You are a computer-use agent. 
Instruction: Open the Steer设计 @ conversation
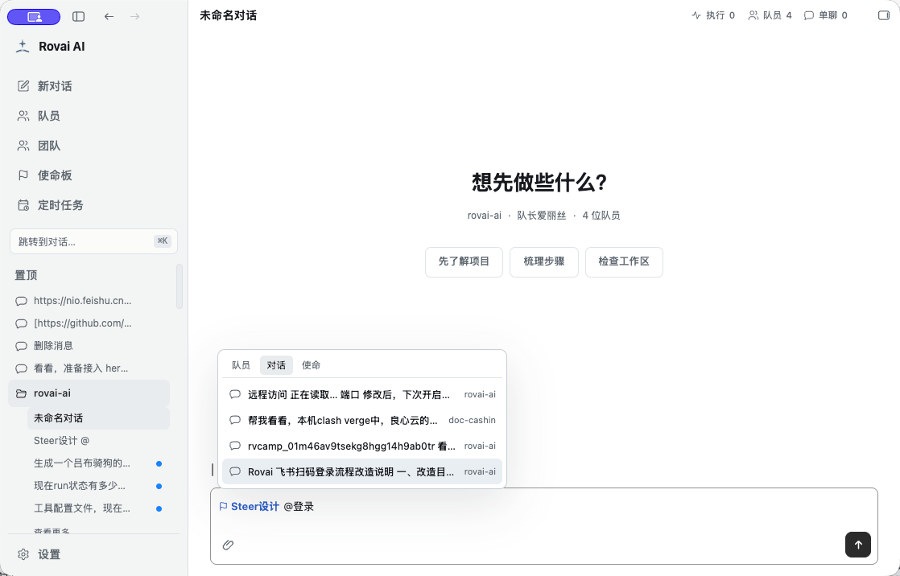(98, 441)
